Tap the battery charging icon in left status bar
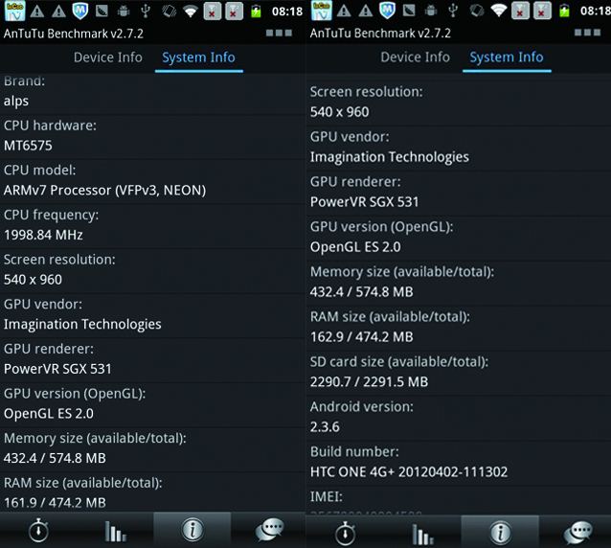The image size is (611, 548). pos(256,11)
